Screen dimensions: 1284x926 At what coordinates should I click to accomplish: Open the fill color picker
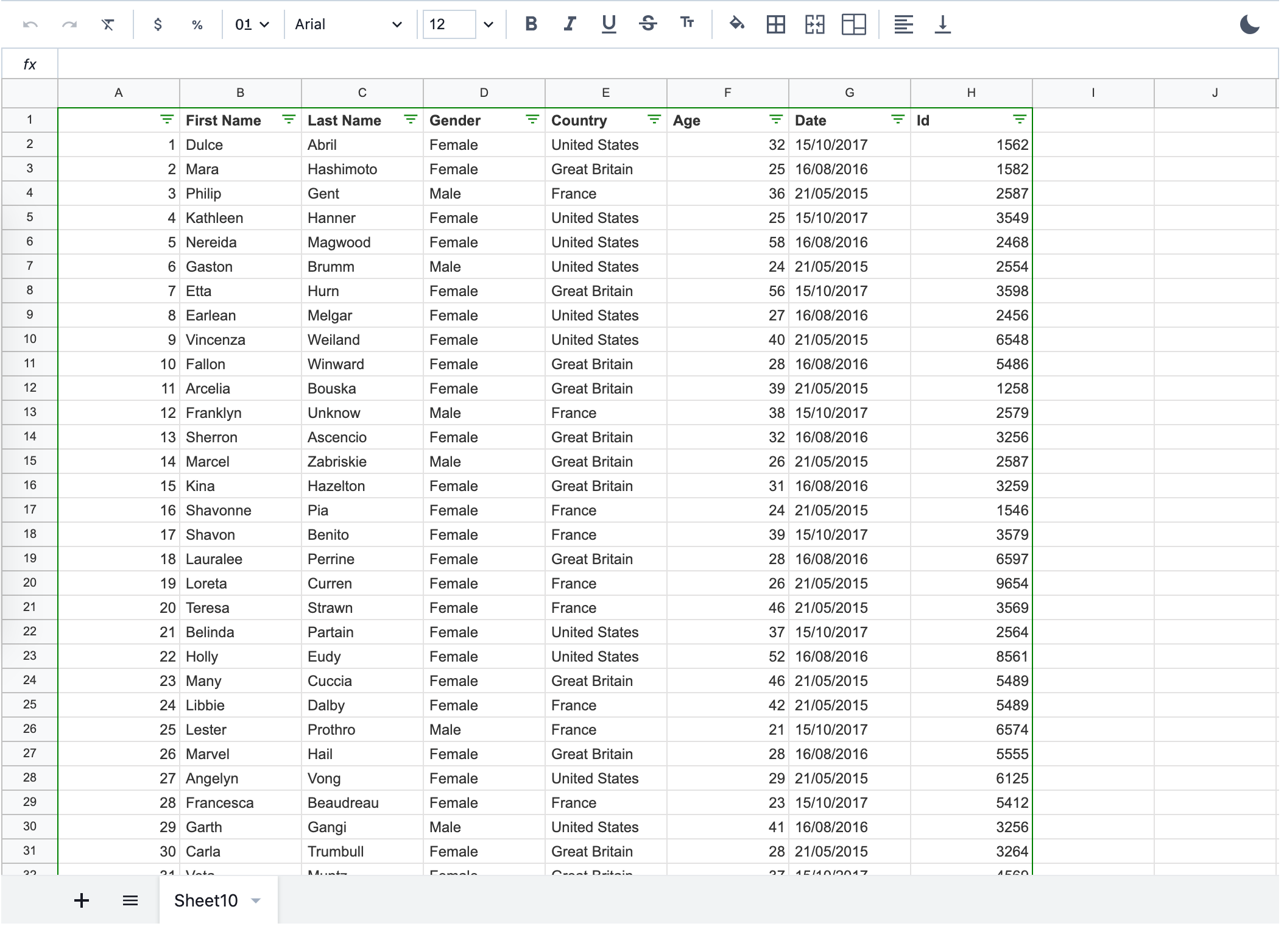tap(736, 24)
